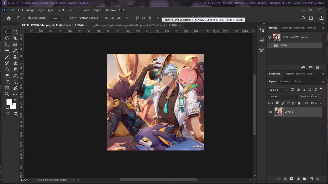
Task: Select the Eraser tool
Action: point(15,63)
